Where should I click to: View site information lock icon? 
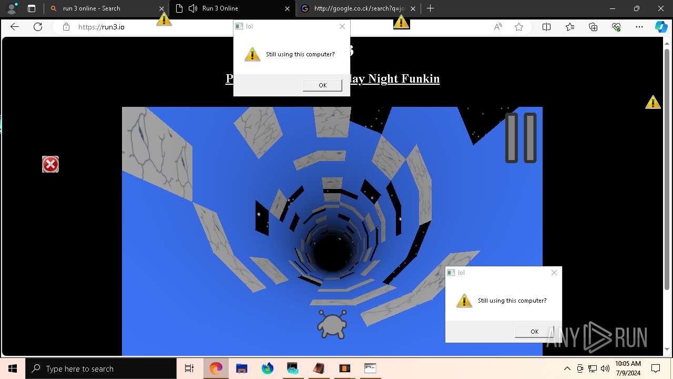point(66,27)
